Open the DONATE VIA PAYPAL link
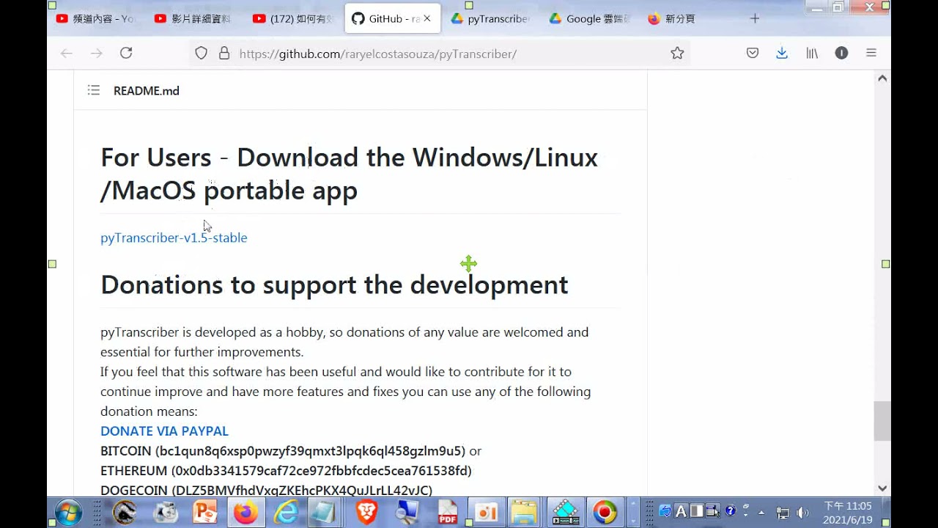This screenshot has height=528, width=938. click(x=164, y=431)
